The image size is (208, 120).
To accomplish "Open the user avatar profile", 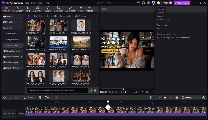I will [x=153, y=3].
